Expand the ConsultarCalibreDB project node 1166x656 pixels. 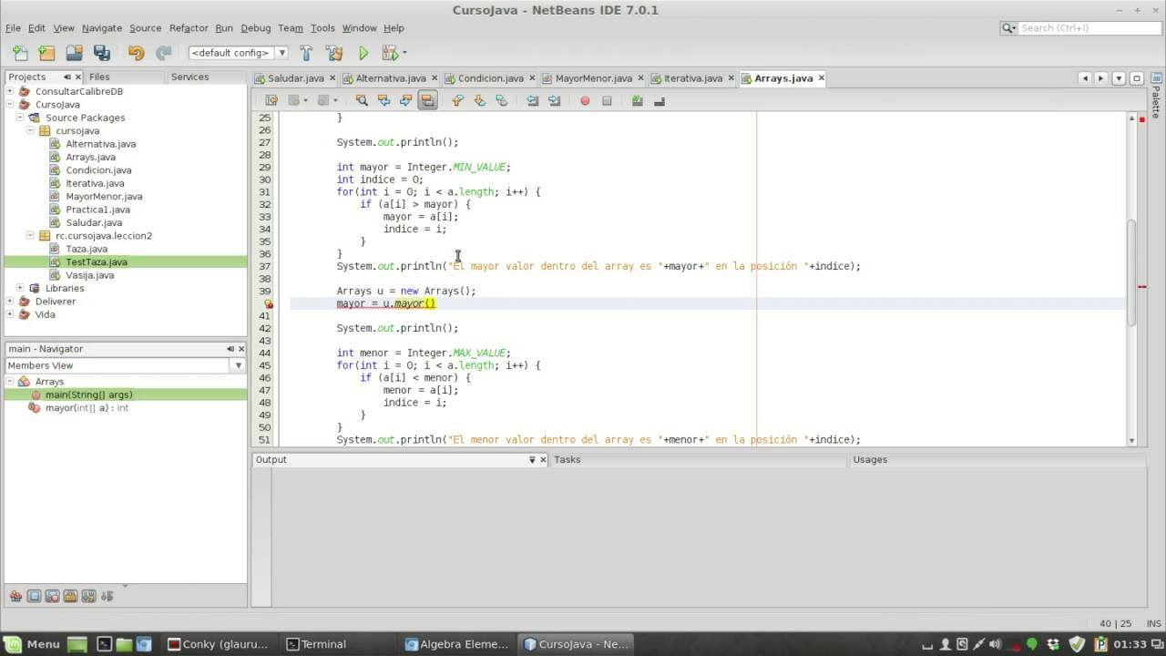10,91
